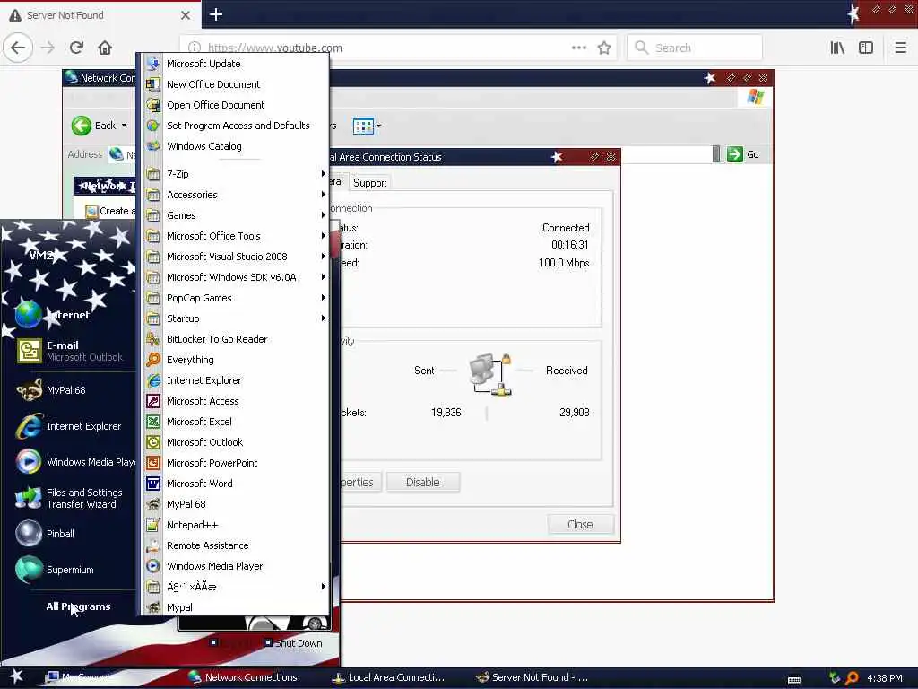Switch to Local Area Connection taskbar button
Image resolution: width=918 pixels, height=689 pixels.
389,677
